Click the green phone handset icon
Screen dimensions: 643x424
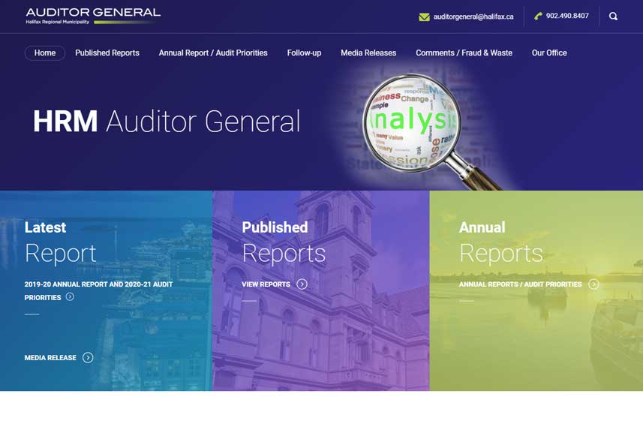pyautogui.click(x=538, y=16)
